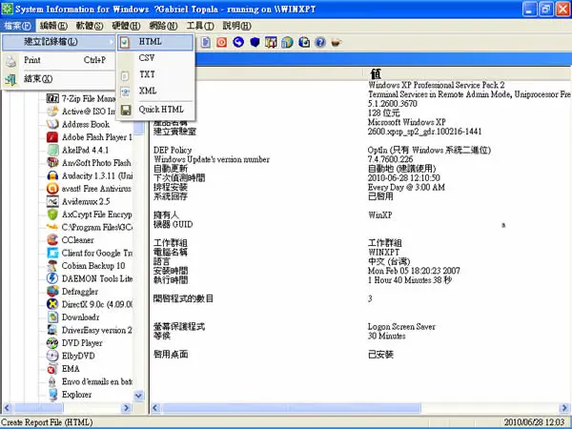
Task: Select the CCleaner entry in the tree
Action: pyautogui.click(x=78, y=240)
